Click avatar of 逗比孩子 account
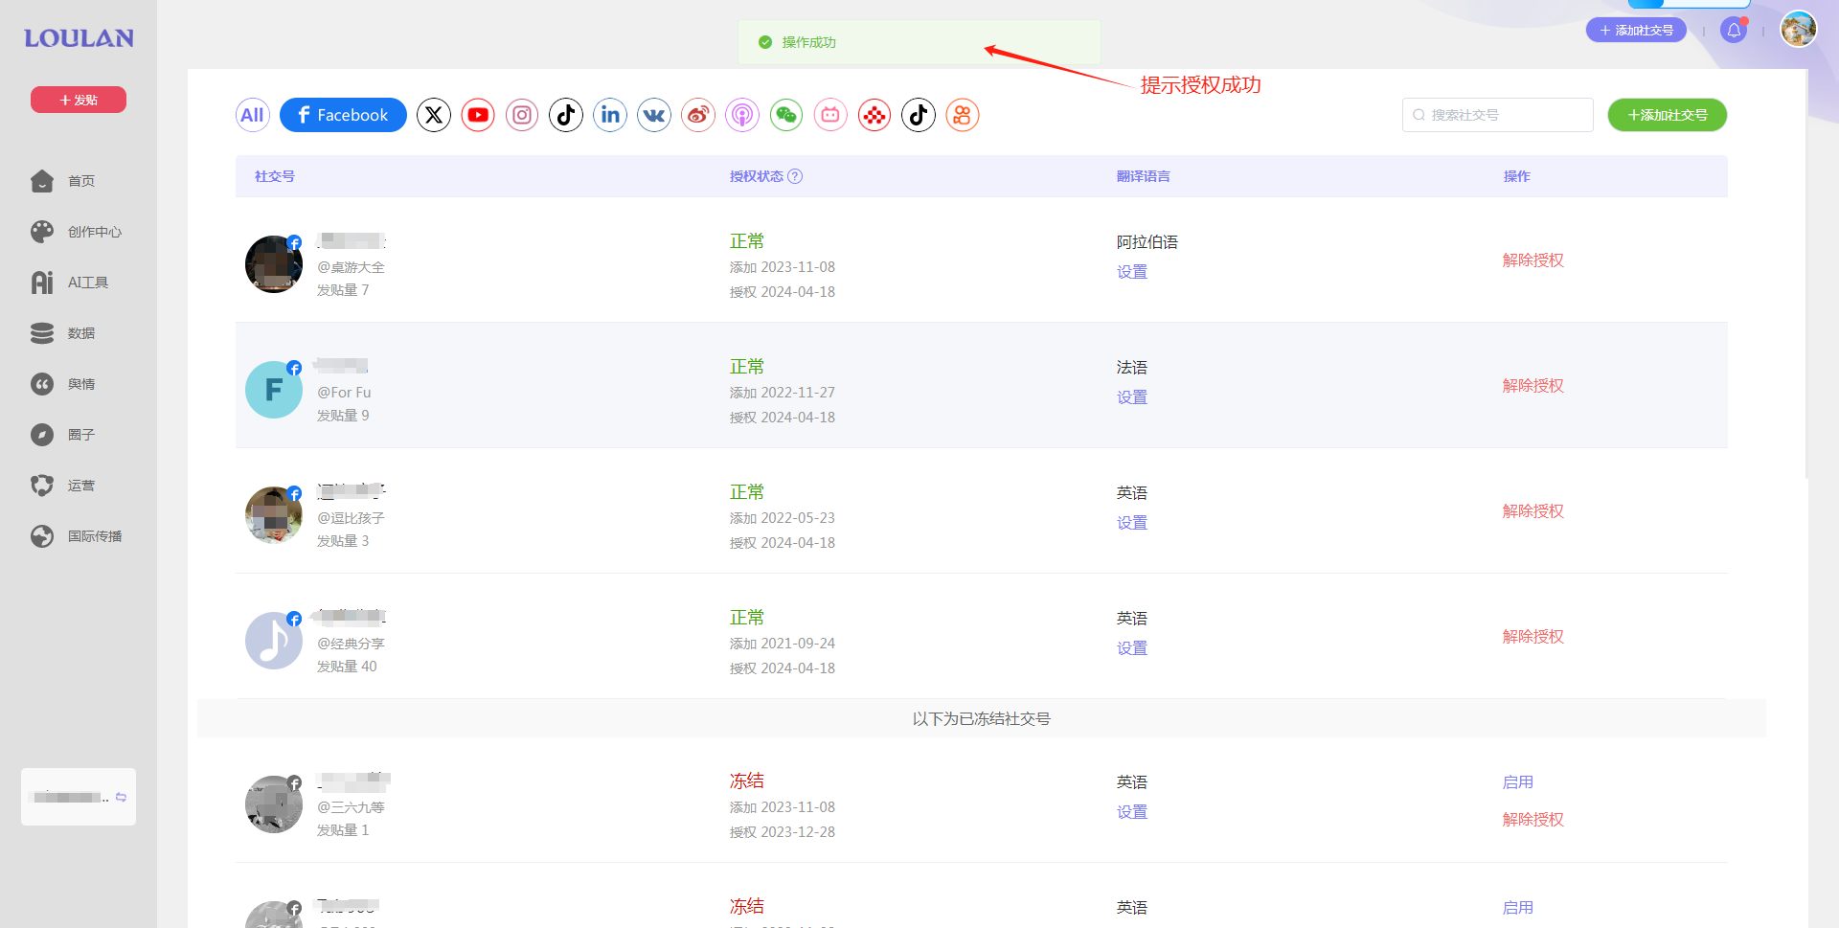The image size is (1839, 928). (274, 515)
